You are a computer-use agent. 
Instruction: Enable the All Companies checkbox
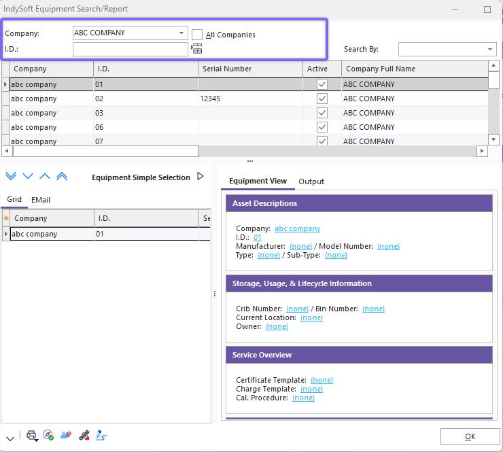(x=197, y=35)
